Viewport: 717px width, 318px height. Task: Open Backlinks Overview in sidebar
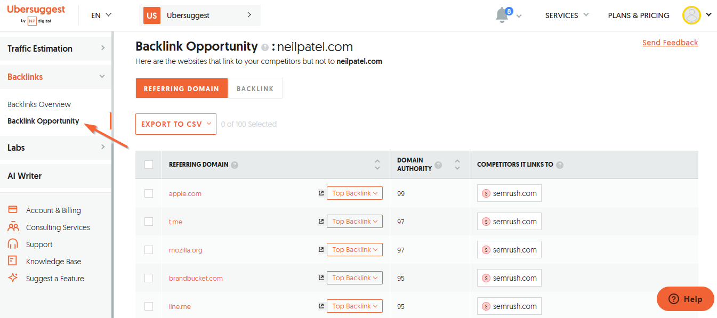pyautogui.click(x=39, y=104)
